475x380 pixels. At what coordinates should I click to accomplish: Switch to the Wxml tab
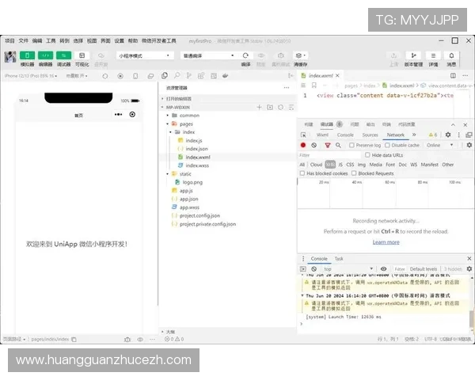click(x=322, y=135)
